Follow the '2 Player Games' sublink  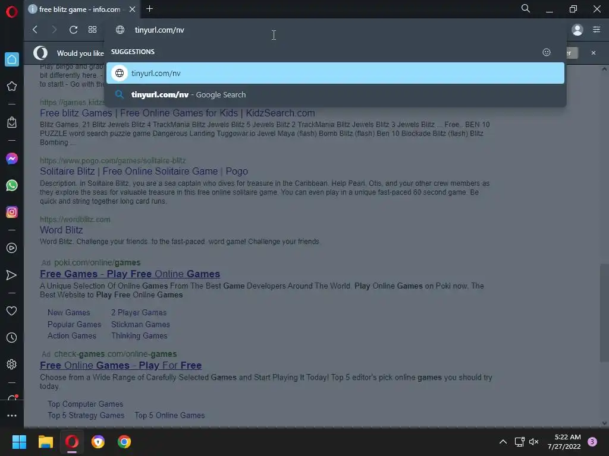139,312
